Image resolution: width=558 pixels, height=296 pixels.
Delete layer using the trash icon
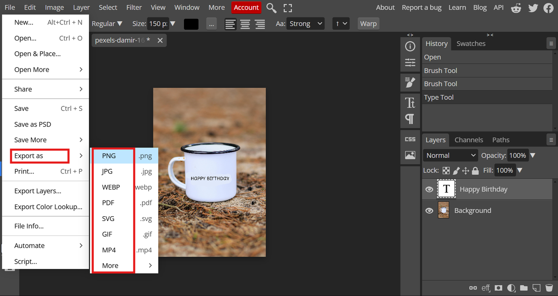point(549,288)
